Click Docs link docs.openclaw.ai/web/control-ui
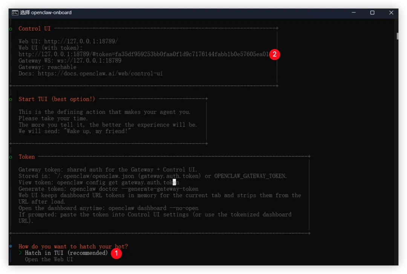This screenshot has height=274, width=407. 100,73
